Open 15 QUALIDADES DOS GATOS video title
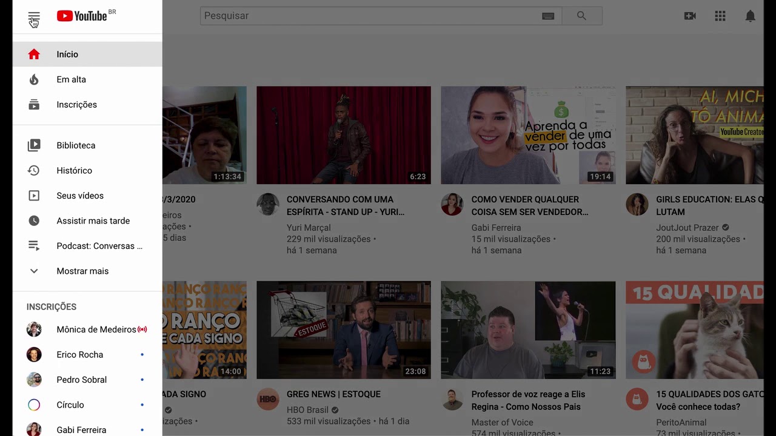This screenshot has width=776, height=436. tap(709, 400)
